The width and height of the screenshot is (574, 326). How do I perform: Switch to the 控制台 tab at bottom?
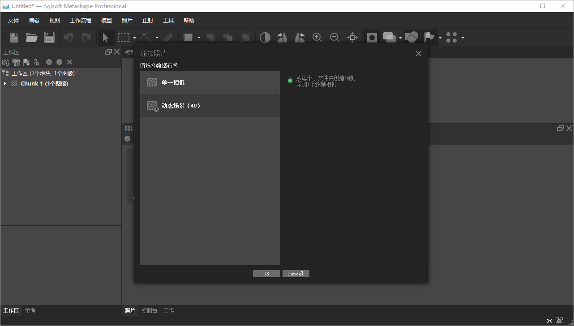pyautogui.click(x=149, y=310)
